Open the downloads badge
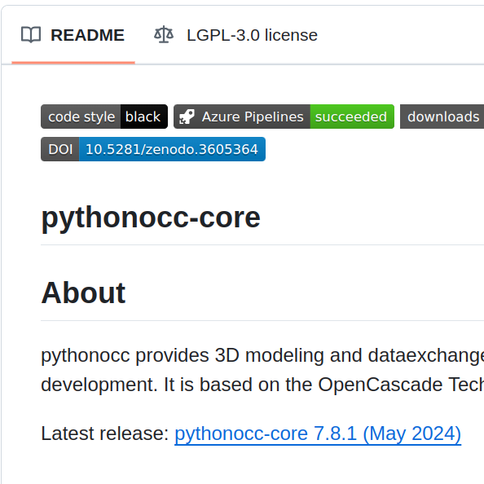The image size is (484, 484). [442, 117]
